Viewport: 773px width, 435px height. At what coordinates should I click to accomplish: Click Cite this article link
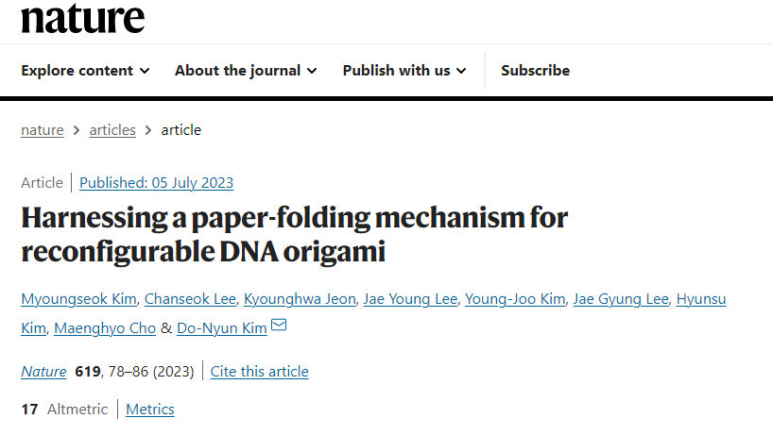(x=259, y=372)
